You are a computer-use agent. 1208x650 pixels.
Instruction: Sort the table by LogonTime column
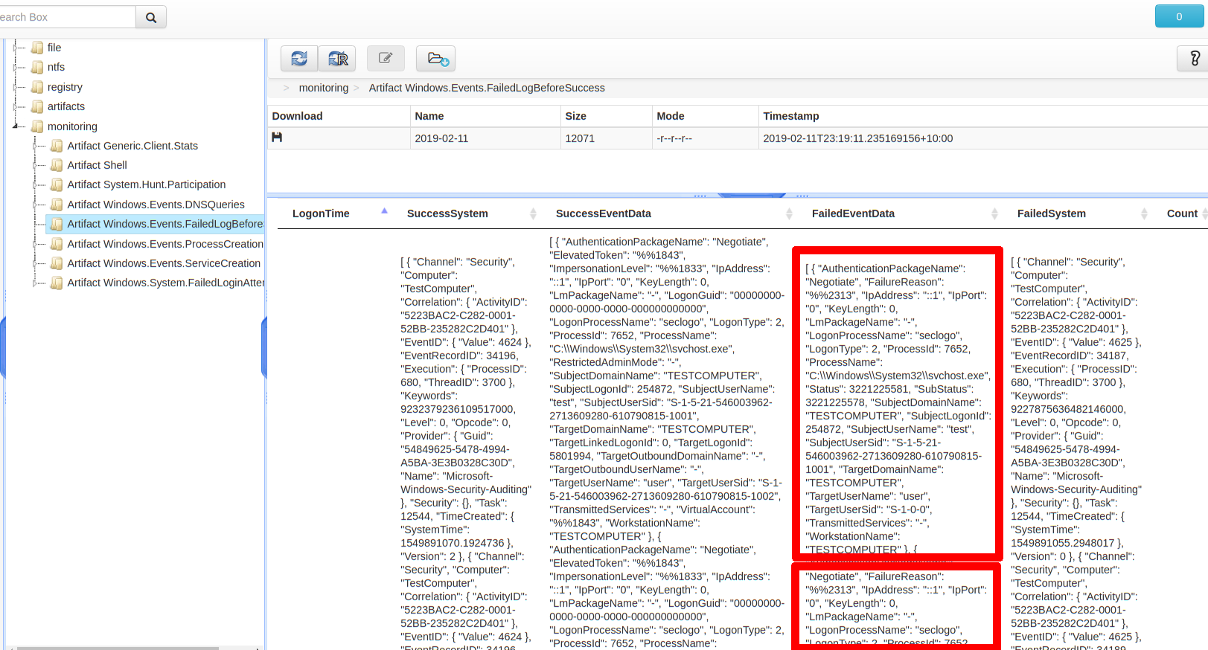pyautogui.click(x=321, y=213)
